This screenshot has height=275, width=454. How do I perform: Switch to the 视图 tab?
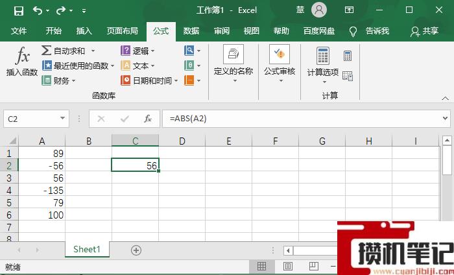tap(252, 30)
